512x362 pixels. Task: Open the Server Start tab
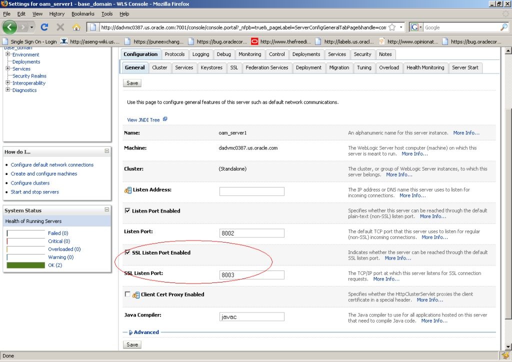tap(465, 67)
